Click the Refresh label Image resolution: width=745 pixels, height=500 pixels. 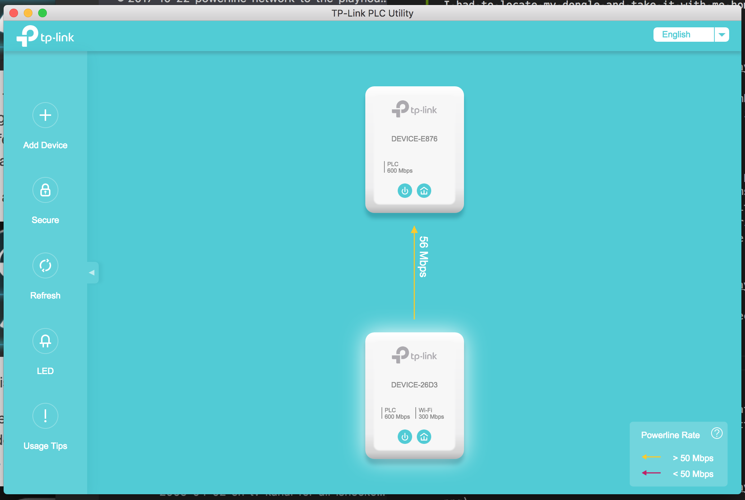pos(45,296)
